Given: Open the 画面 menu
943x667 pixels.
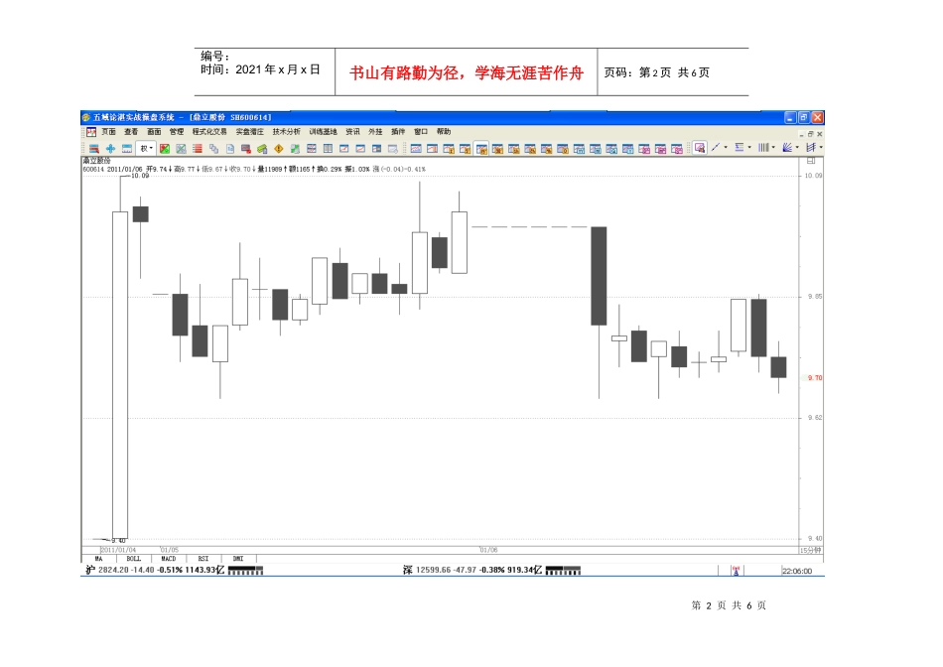Looking at the screenshot, I should (154, 132).
